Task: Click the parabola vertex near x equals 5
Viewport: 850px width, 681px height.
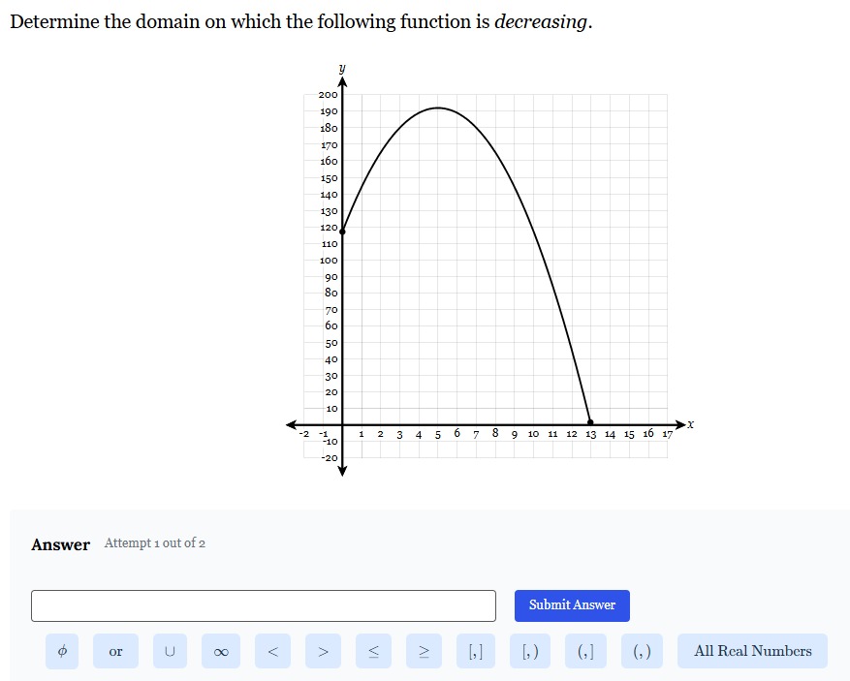Action: (x=437, y=108)
